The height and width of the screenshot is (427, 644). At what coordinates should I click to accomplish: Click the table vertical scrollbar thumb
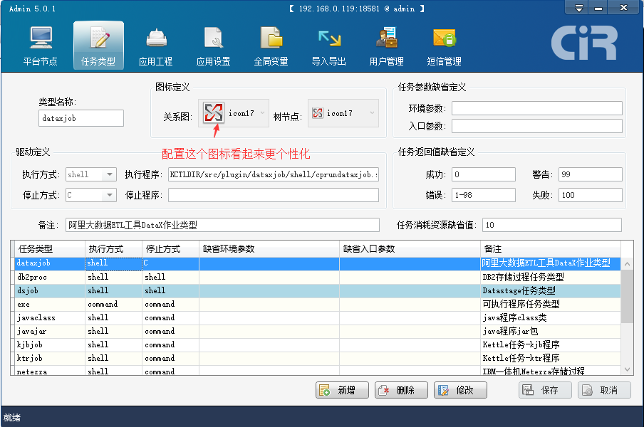[x=627, y=296]
